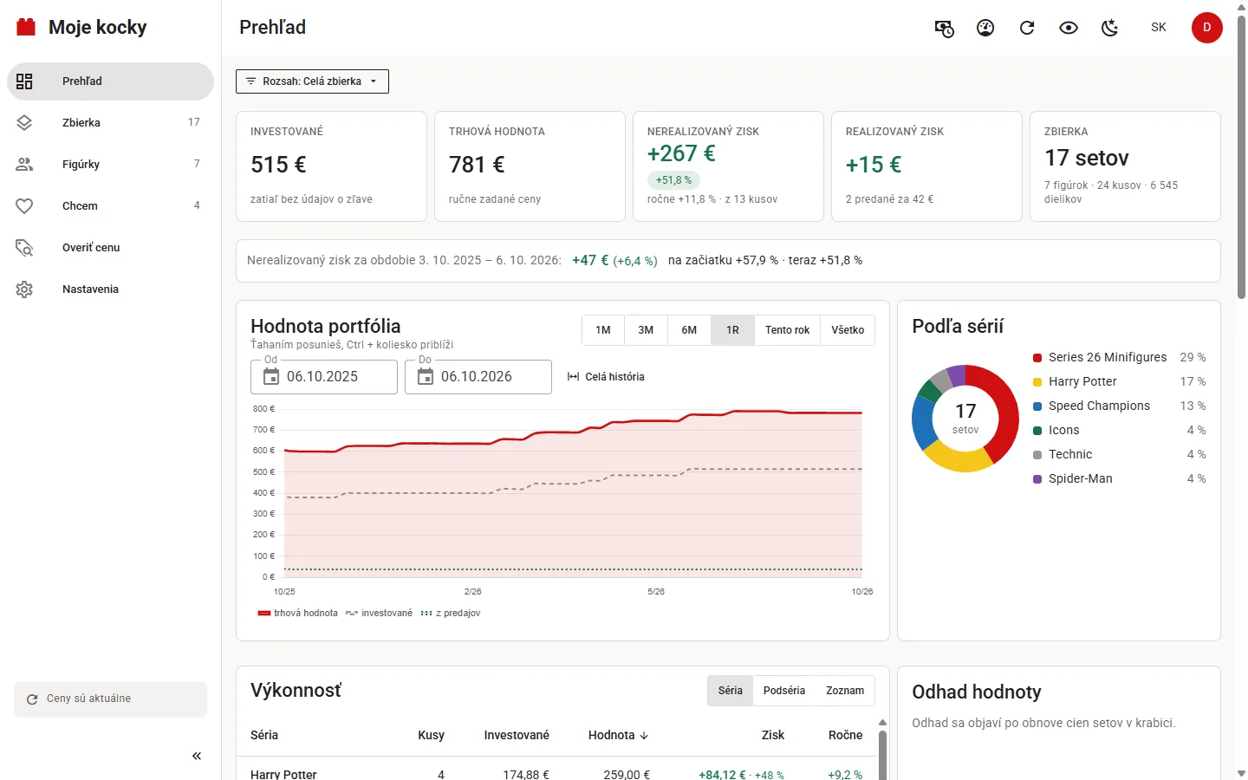Select the 3M range
The height and width of the screenshot is (780, 1248).
[x=646, y=330]
